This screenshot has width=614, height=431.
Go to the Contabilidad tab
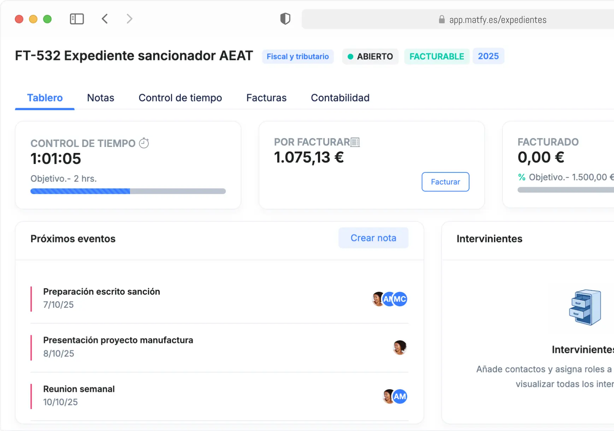coord(340,98)
